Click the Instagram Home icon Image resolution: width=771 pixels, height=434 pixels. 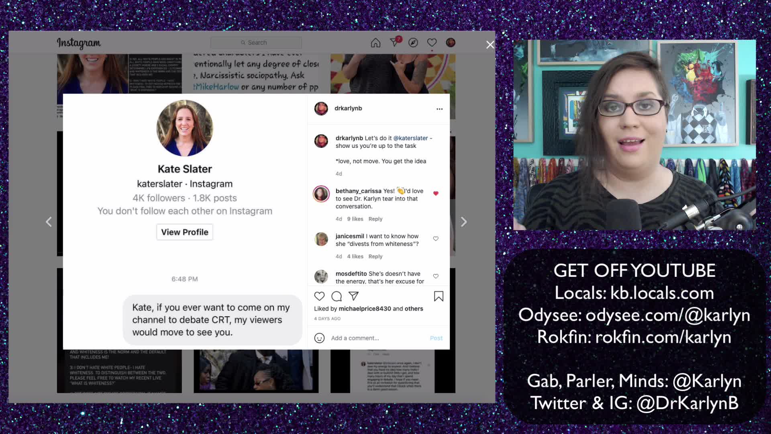[x=375, y=42]
